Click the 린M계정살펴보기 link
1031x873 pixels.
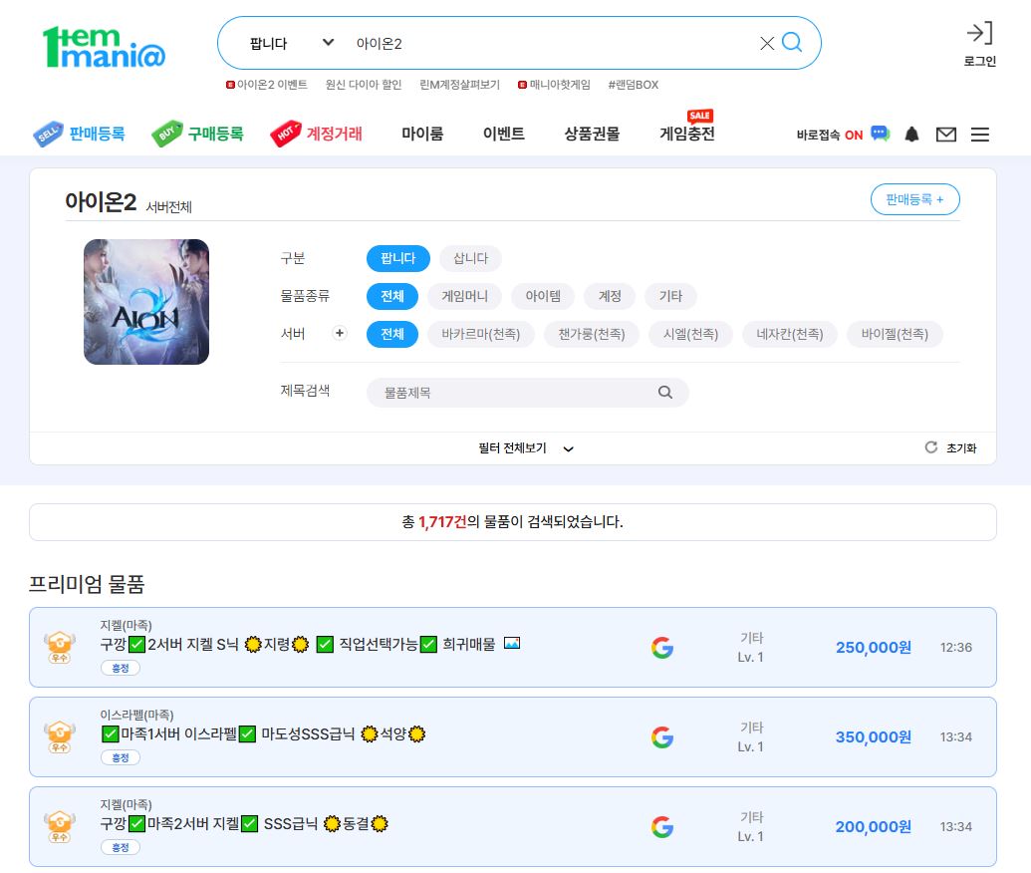pos(459,84)
